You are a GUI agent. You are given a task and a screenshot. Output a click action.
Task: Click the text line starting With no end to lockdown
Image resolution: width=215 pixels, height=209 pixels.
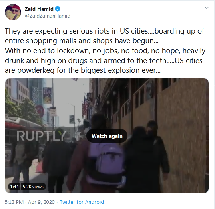click(105, 51)
